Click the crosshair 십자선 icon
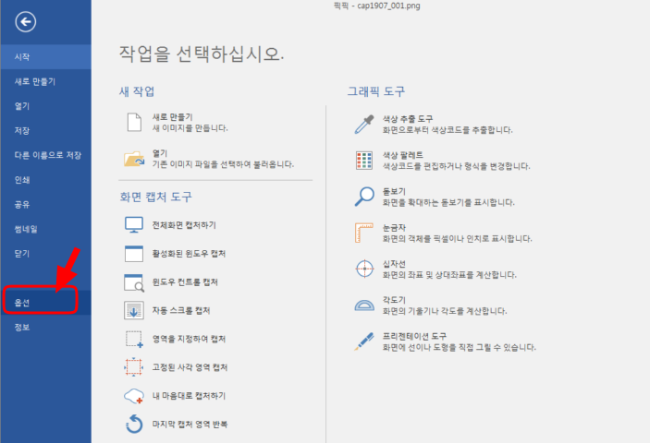Viewport: 650px width, 443px height. [364, 269]
